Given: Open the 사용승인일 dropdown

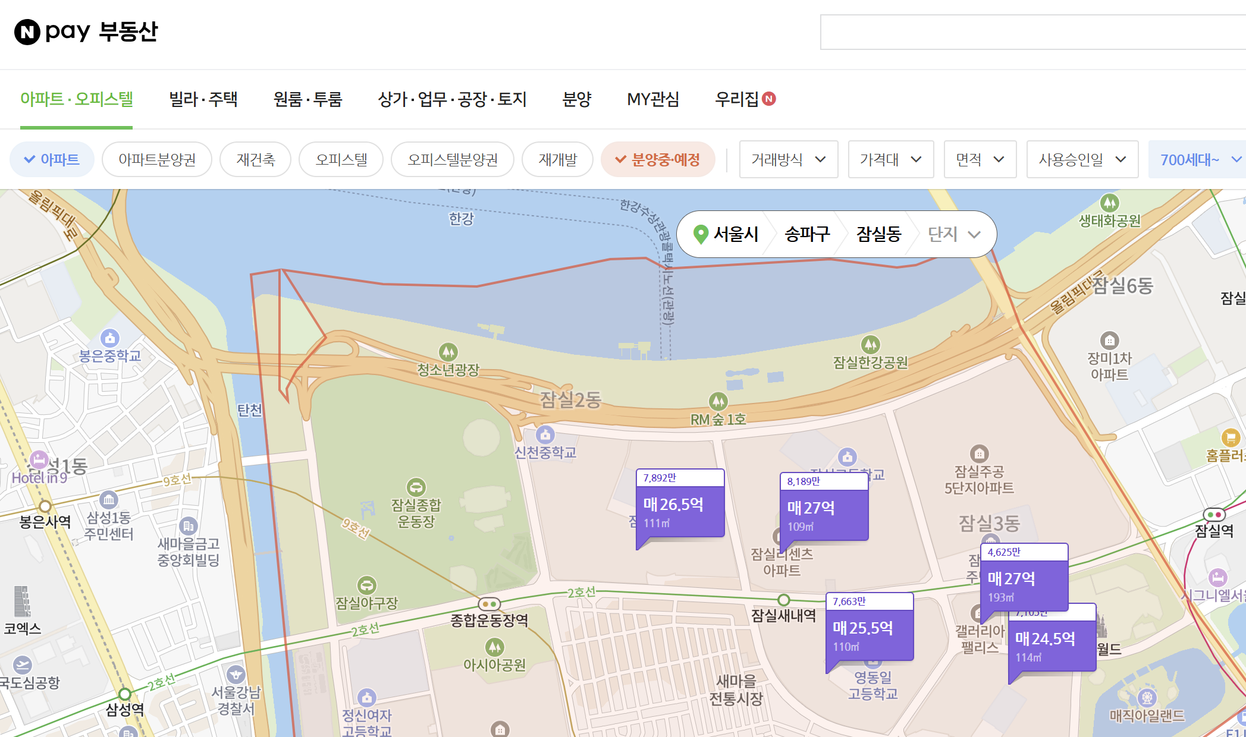Looking at the screenshot, I should click(1082, 159).
